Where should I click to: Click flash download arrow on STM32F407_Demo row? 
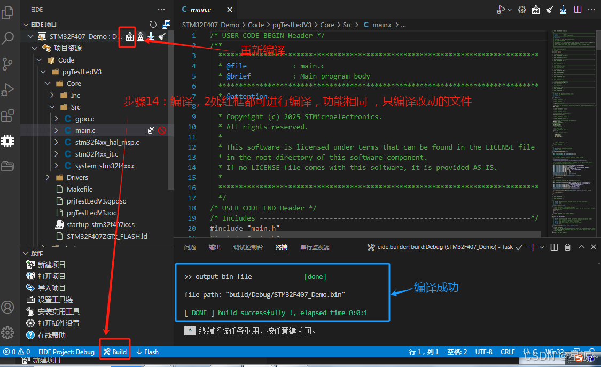151,36
